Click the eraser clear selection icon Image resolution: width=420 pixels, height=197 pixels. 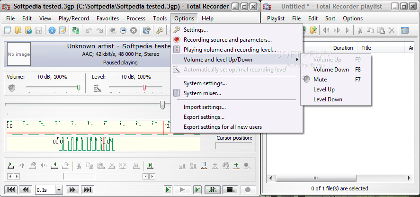33,165
